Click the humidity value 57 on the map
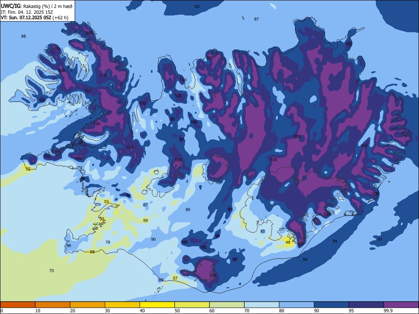 (x=175, y=278)
